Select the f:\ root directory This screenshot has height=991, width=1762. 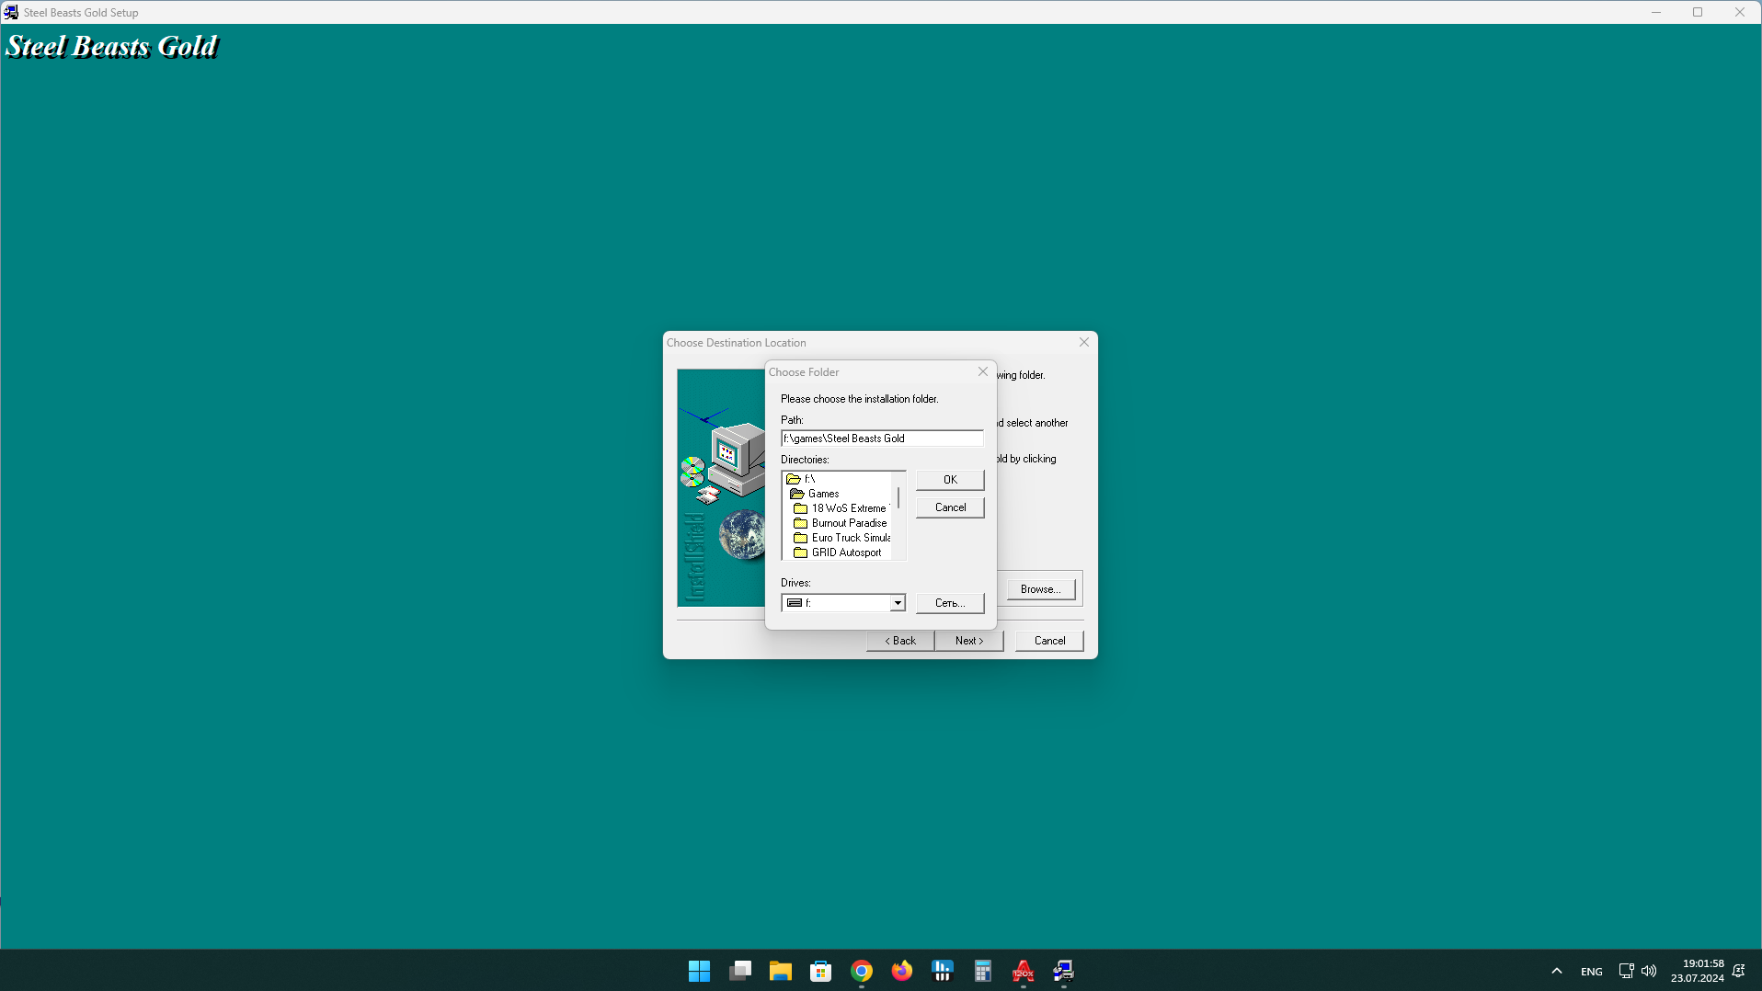coord(809,479)
